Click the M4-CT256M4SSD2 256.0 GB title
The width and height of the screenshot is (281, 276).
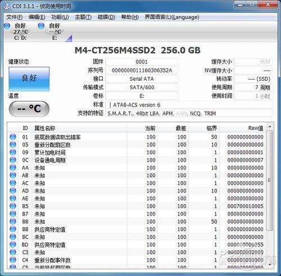[138, 50]
